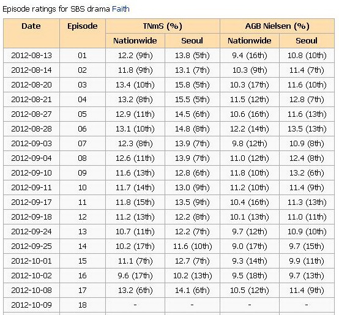339x315 pixels.
Task: Click the 13.2 (6th) AGB Seoul cell for episode 09
Action: coord(307,173)
